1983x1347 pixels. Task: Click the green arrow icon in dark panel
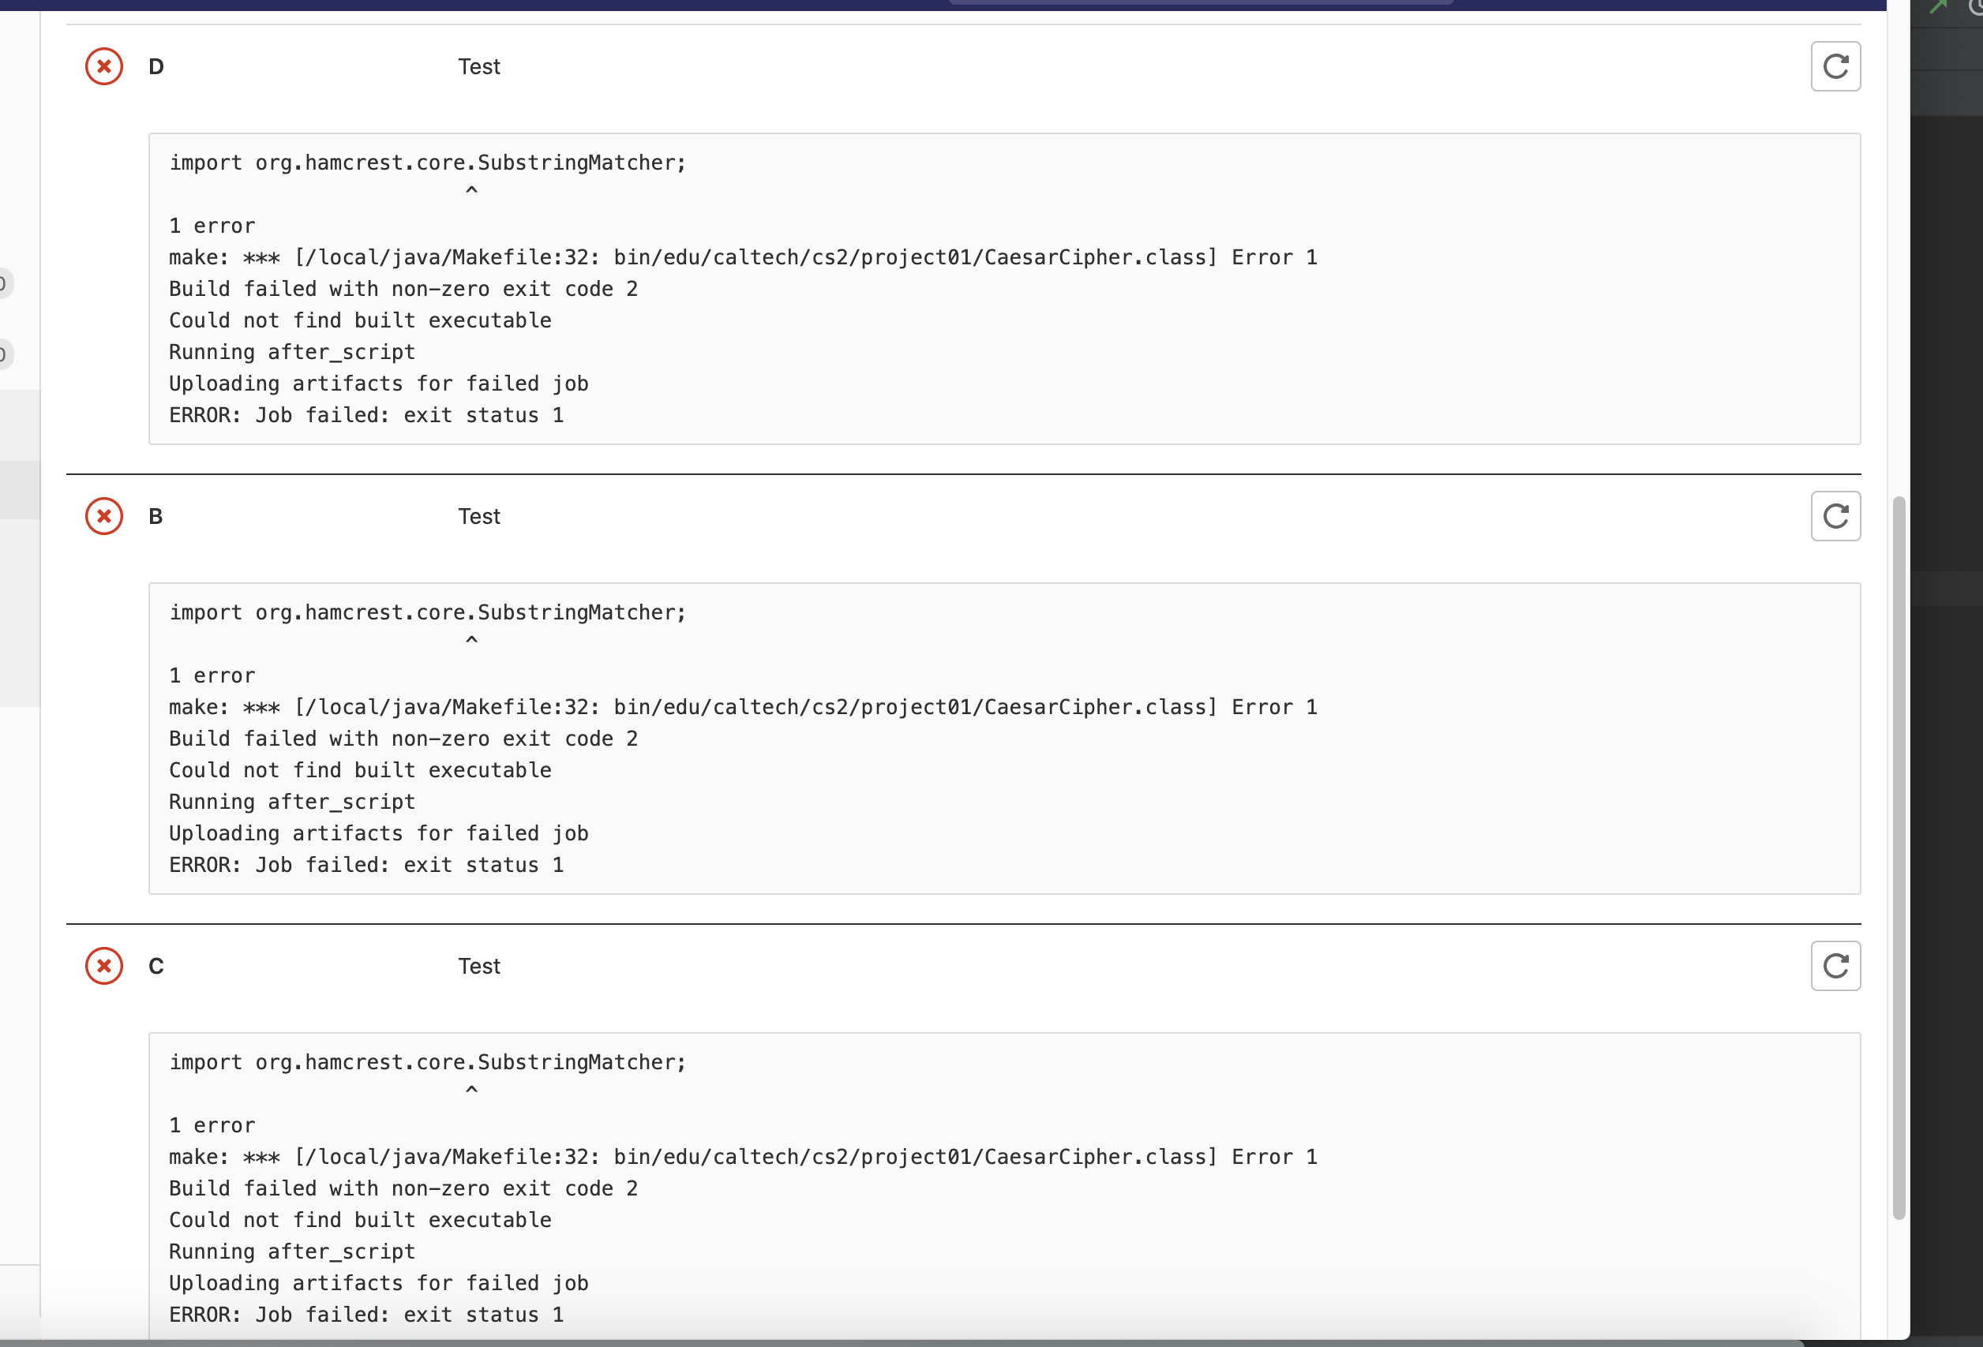click(x=1939, y=7)
